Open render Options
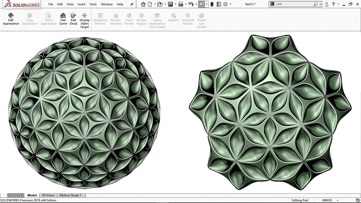This screenshot has height=203, width=361. click(174, 18)
